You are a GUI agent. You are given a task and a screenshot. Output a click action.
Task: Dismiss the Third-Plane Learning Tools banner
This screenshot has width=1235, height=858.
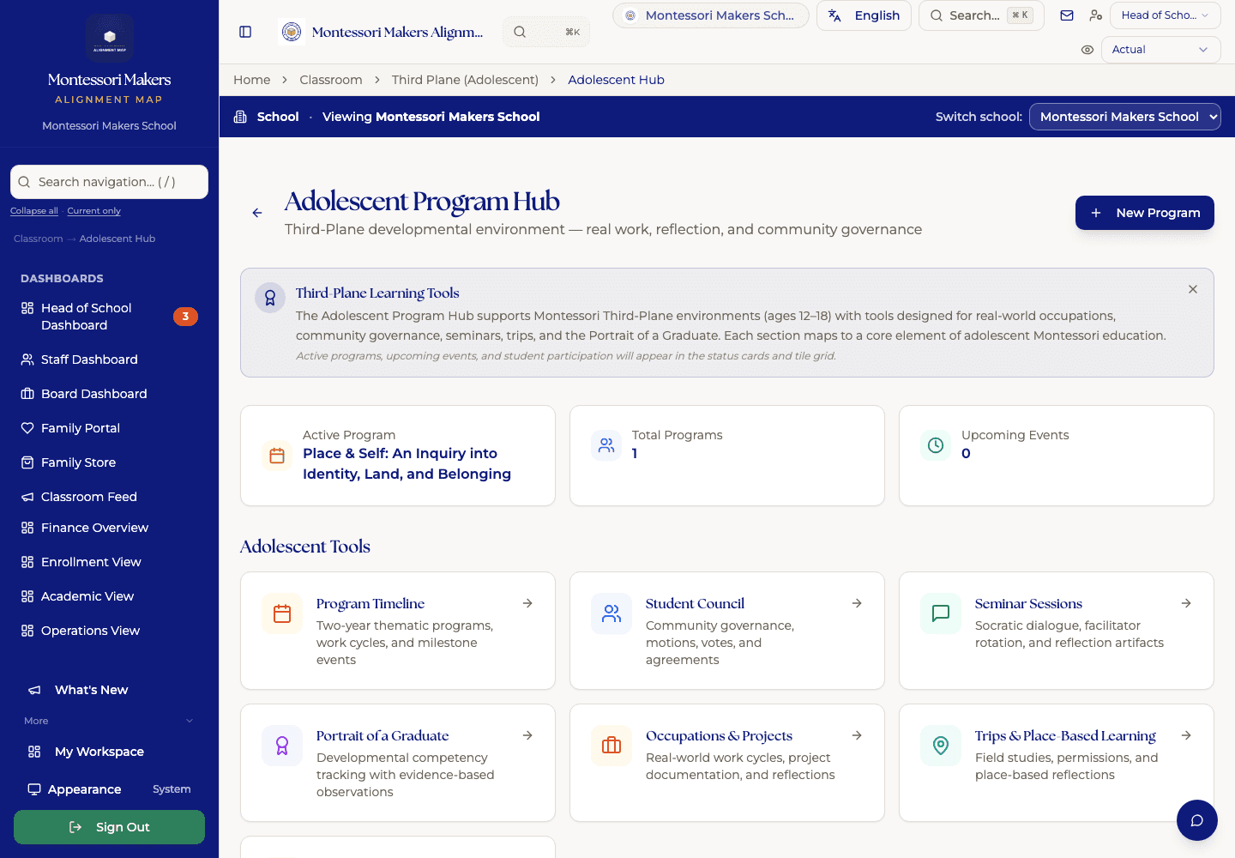[x=1193, y=289]
